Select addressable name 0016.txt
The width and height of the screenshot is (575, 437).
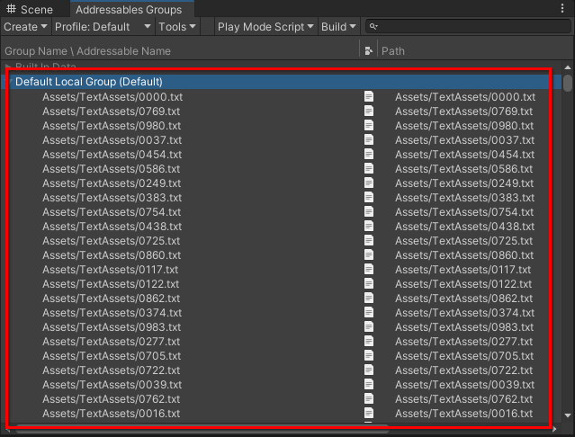point(111,414)
